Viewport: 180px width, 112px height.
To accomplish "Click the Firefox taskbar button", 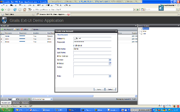I will pyautogui.click(x=73, y=110).
